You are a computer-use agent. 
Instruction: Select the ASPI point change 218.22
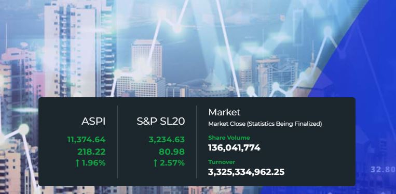(x=91, y=152)
